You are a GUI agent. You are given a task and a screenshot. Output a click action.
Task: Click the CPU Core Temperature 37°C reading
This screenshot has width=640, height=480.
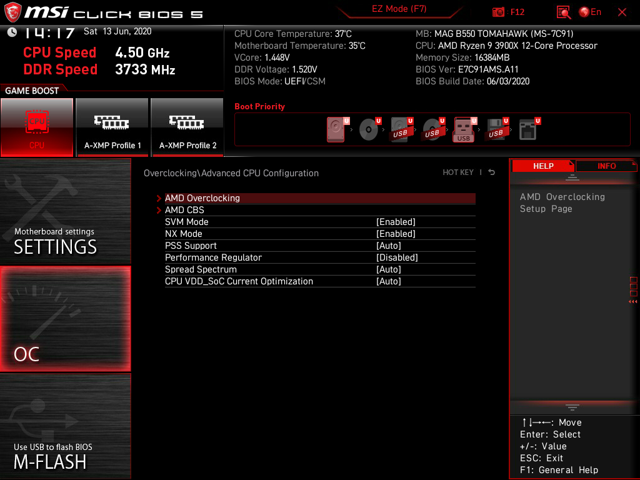(293, 34)
